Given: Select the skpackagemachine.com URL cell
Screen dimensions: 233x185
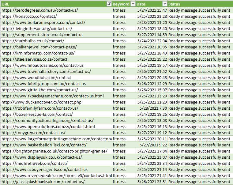Looking at the screenshot, I should 56,96.
